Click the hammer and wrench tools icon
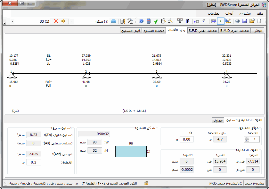Image resolution: width=269 pixels, height=189 pixels. pyautogui.click(x=130, y=21)
